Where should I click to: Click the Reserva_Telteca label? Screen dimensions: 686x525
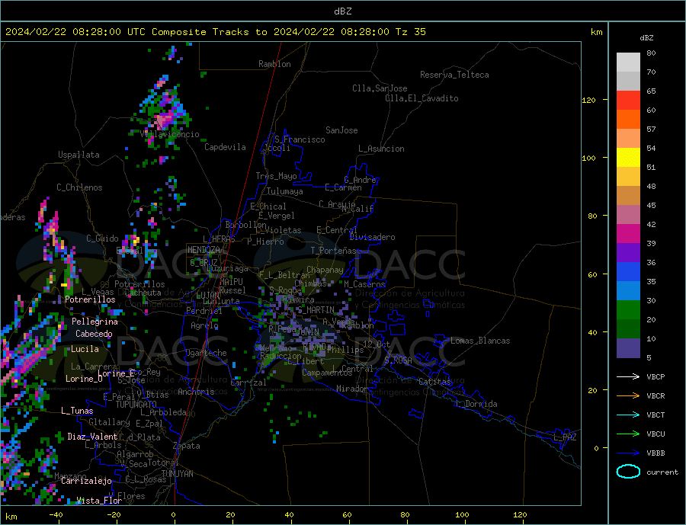tap(454, 75)
